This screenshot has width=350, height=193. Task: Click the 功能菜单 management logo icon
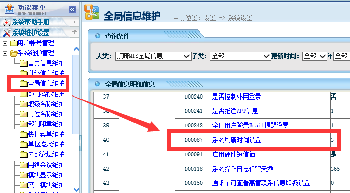tap(9, 9)
